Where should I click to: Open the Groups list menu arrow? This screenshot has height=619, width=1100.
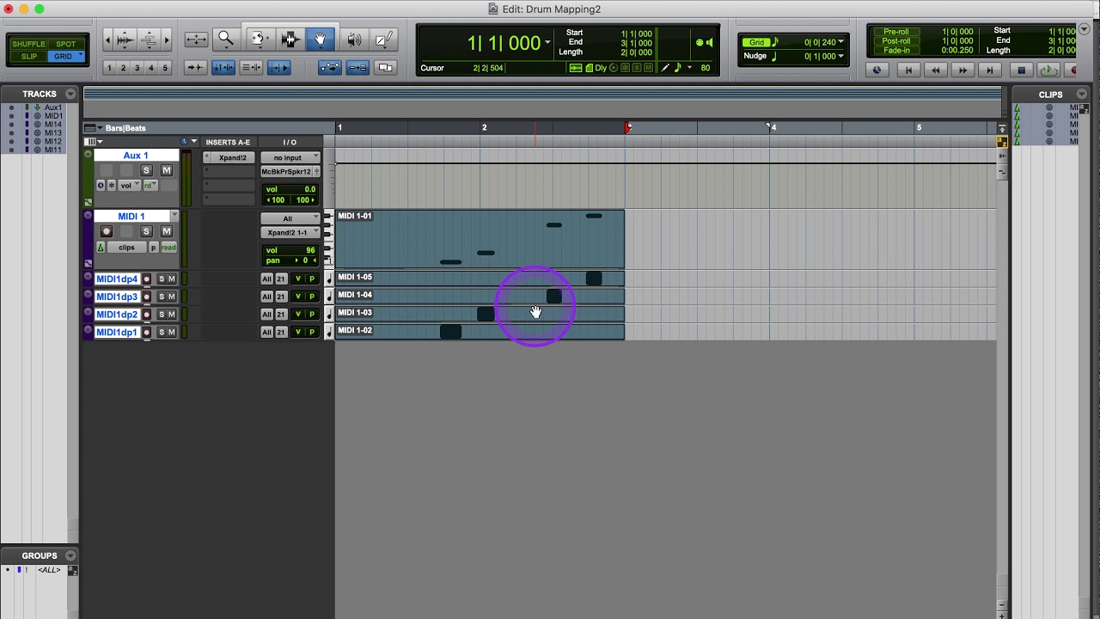point(70,555)
